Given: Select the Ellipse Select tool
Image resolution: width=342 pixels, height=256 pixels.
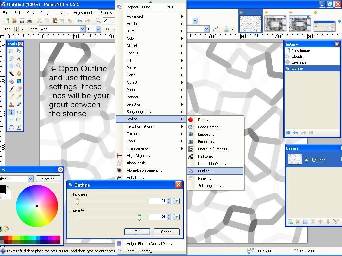Looking at the screenshot, I should [11, 66].
